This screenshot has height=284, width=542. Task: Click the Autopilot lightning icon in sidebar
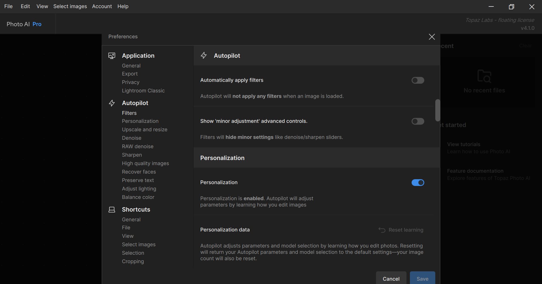click(112, 103)
